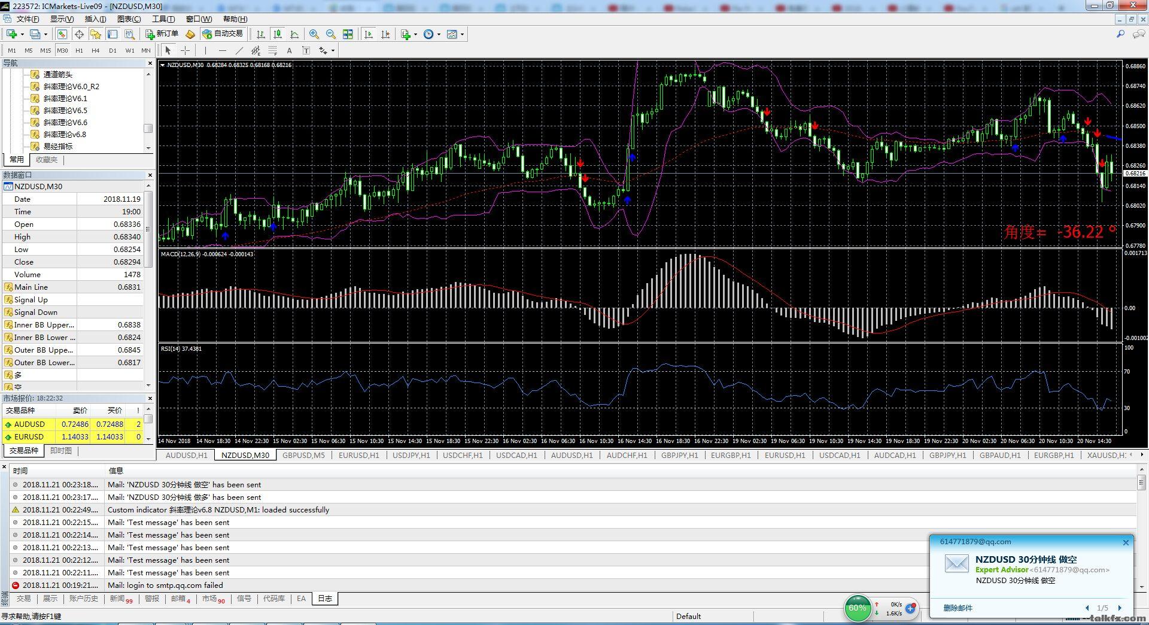Select the vertical line drawing tool
1149x625 pixels.
click(205, 50)
